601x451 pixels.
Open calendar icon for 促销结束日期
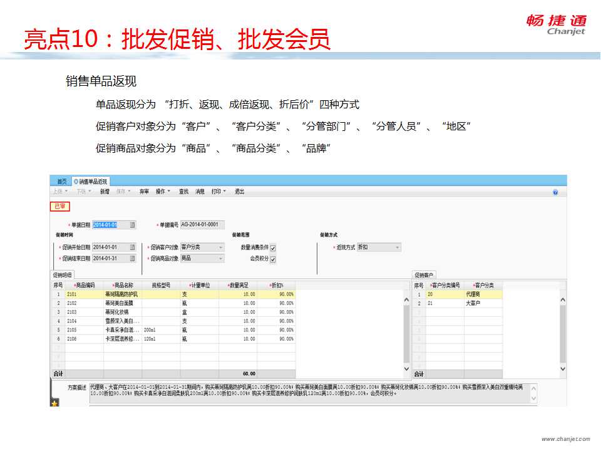132,258
